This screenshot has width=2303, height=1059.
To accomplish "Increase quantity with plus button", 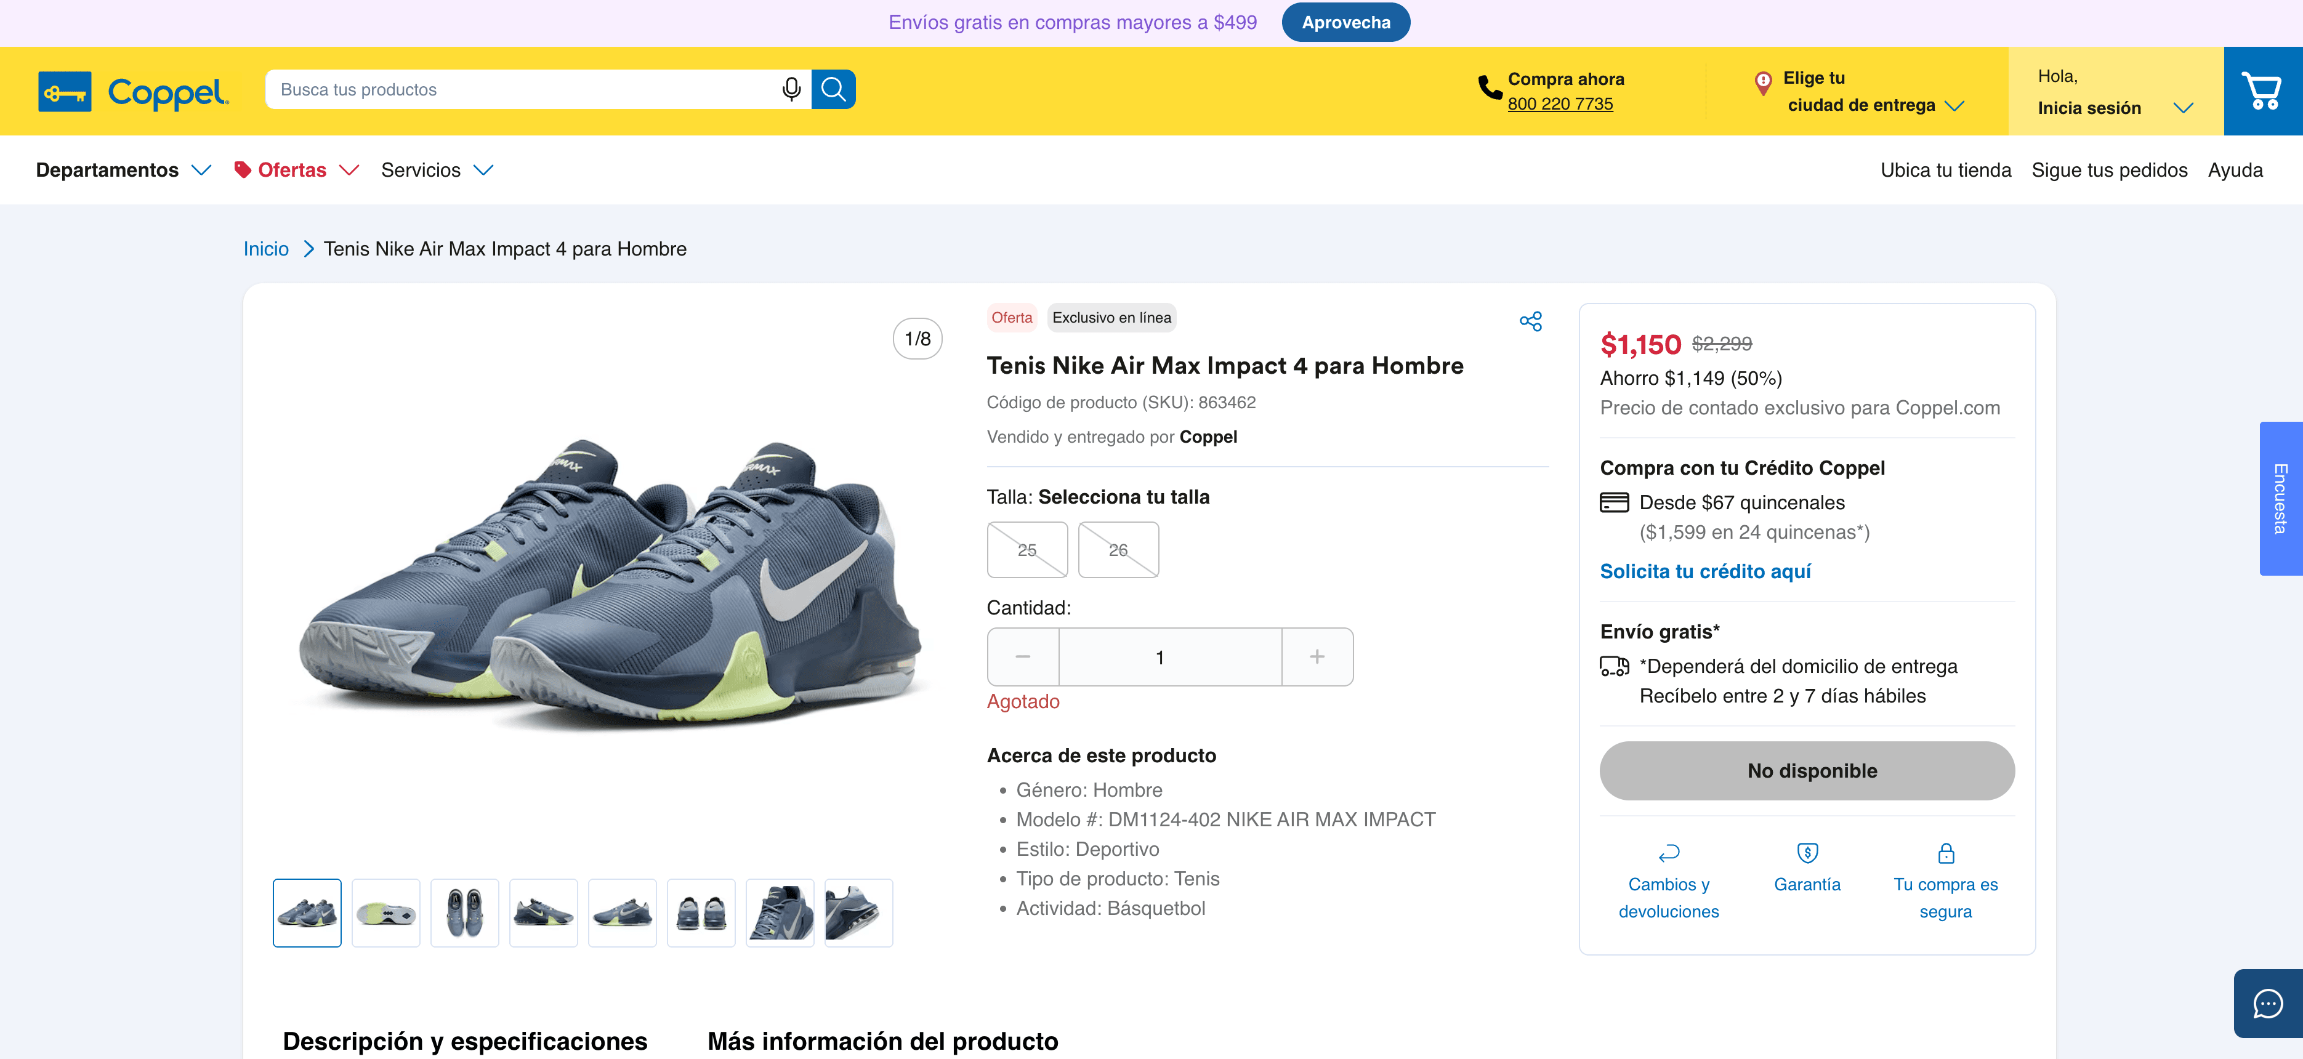I will (x=1316, y=657).
